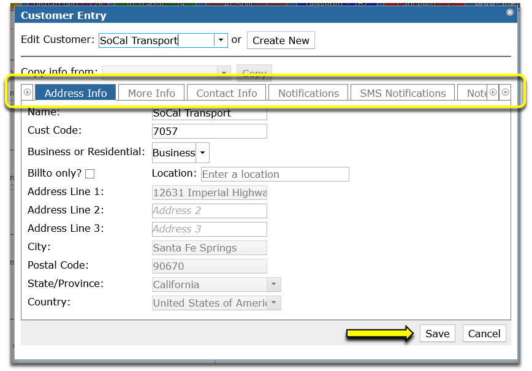
Task: Click into the Cust Code field
Action: coord(210,131)
